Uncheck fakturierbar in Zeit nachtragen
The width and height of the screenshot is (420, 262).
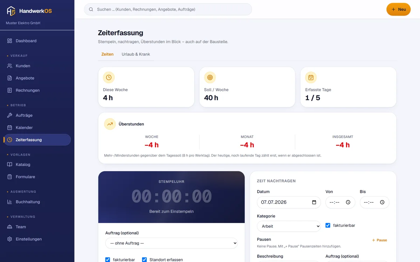[x=328, y=225]
